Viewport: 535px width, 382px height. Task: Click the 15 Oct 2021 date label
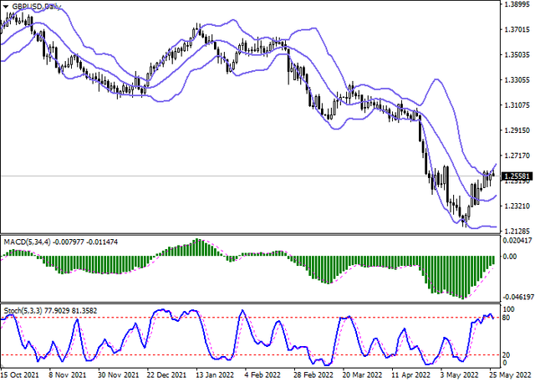pyautogui.click(x=21, y=376)
